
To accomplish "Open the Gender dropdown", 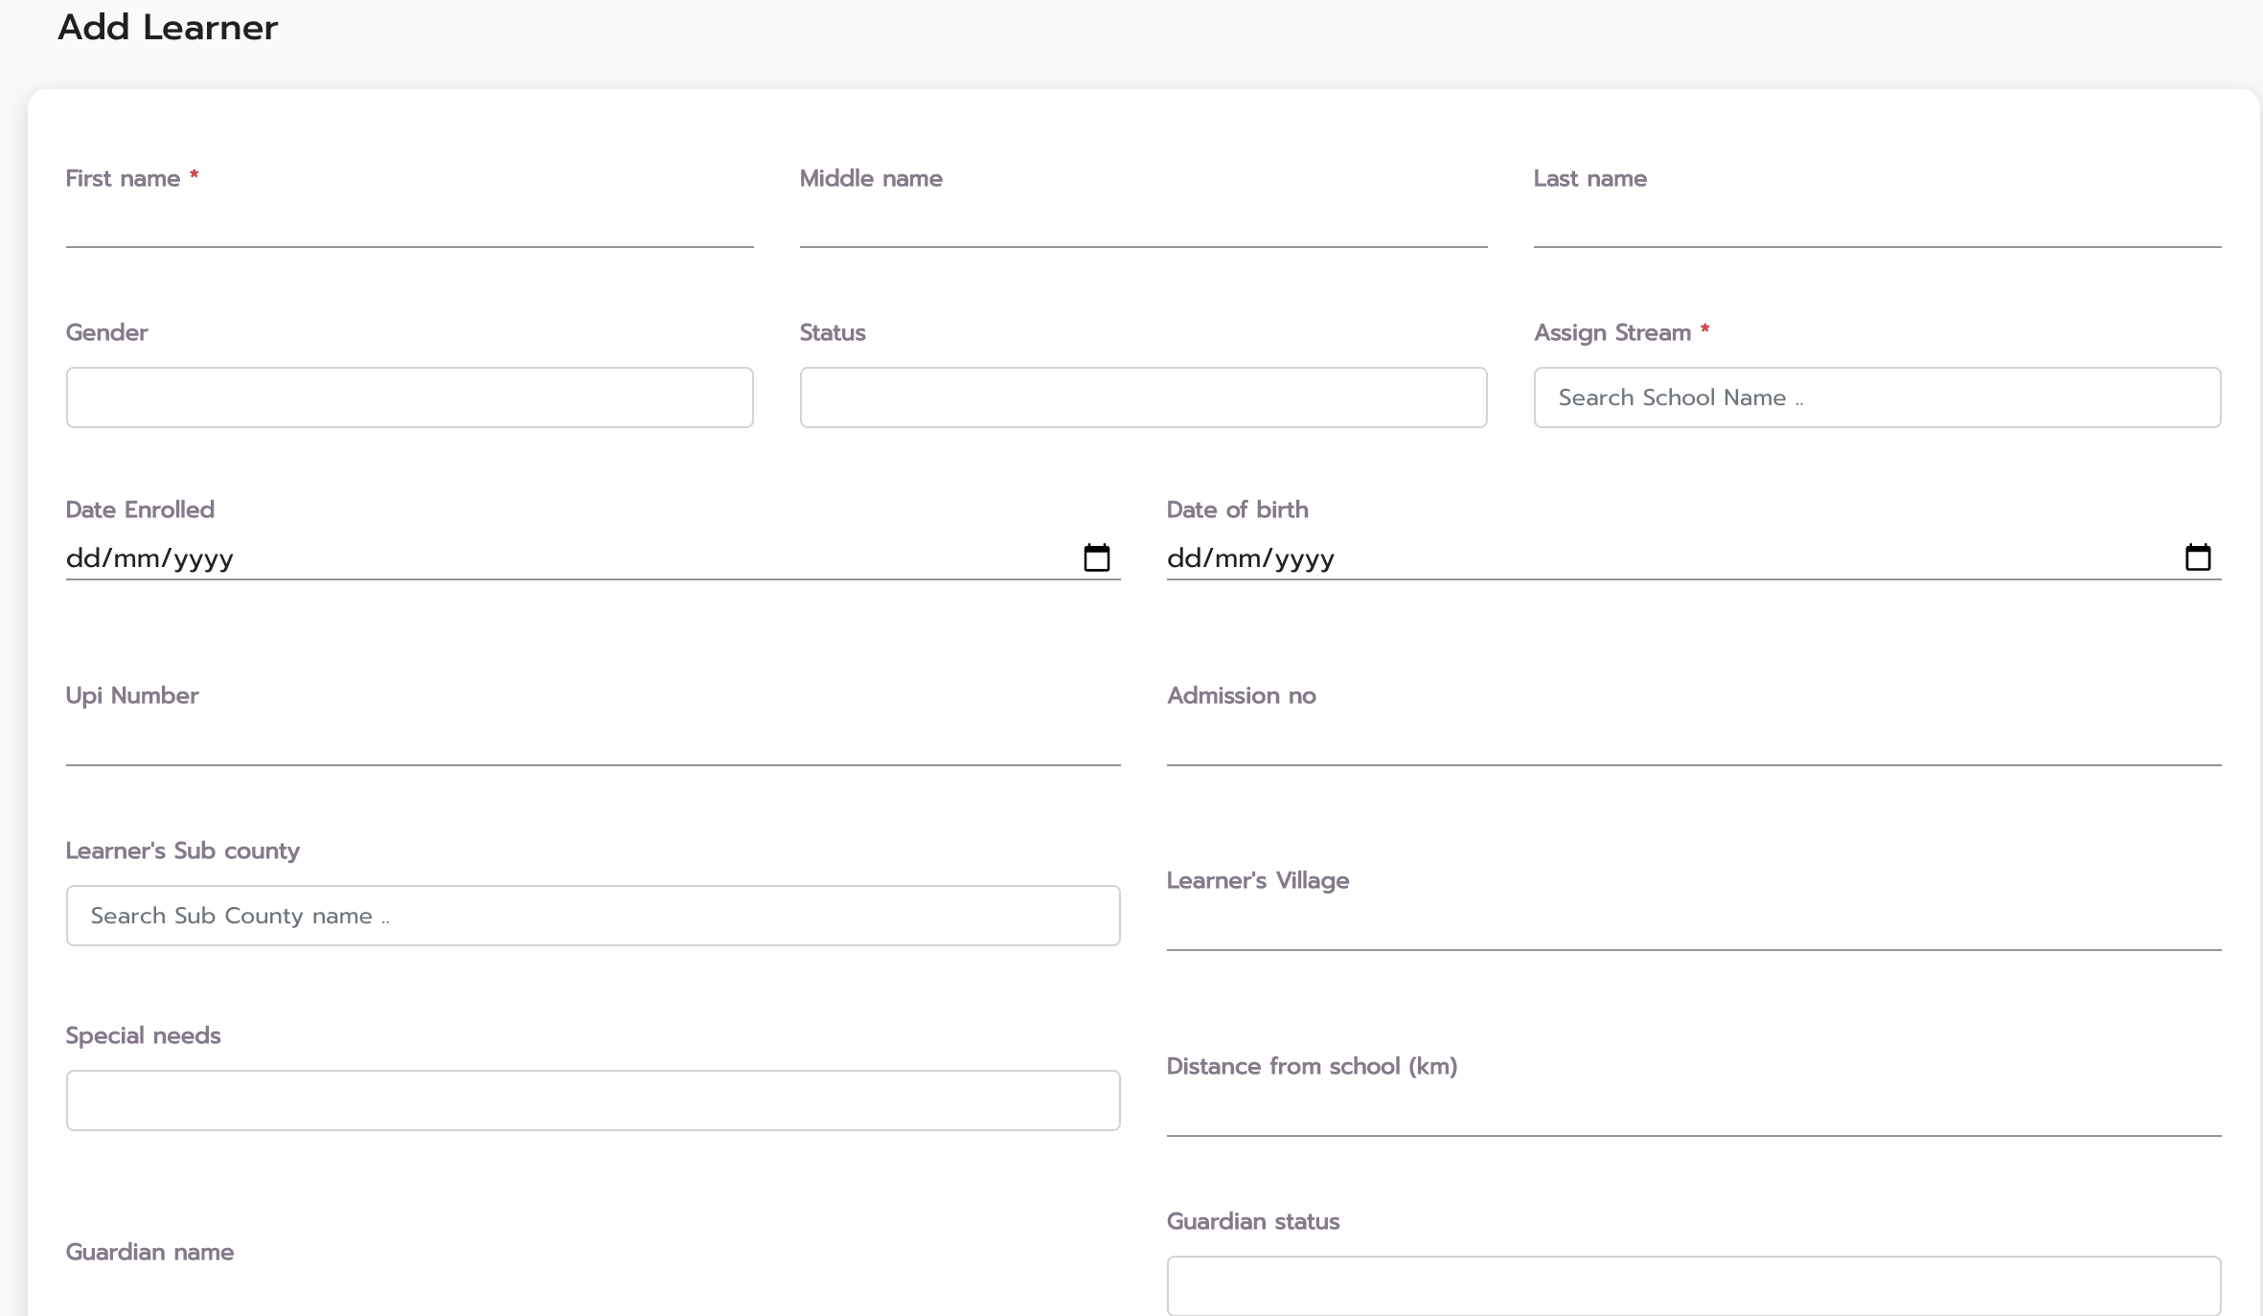I will click(409, 397).
